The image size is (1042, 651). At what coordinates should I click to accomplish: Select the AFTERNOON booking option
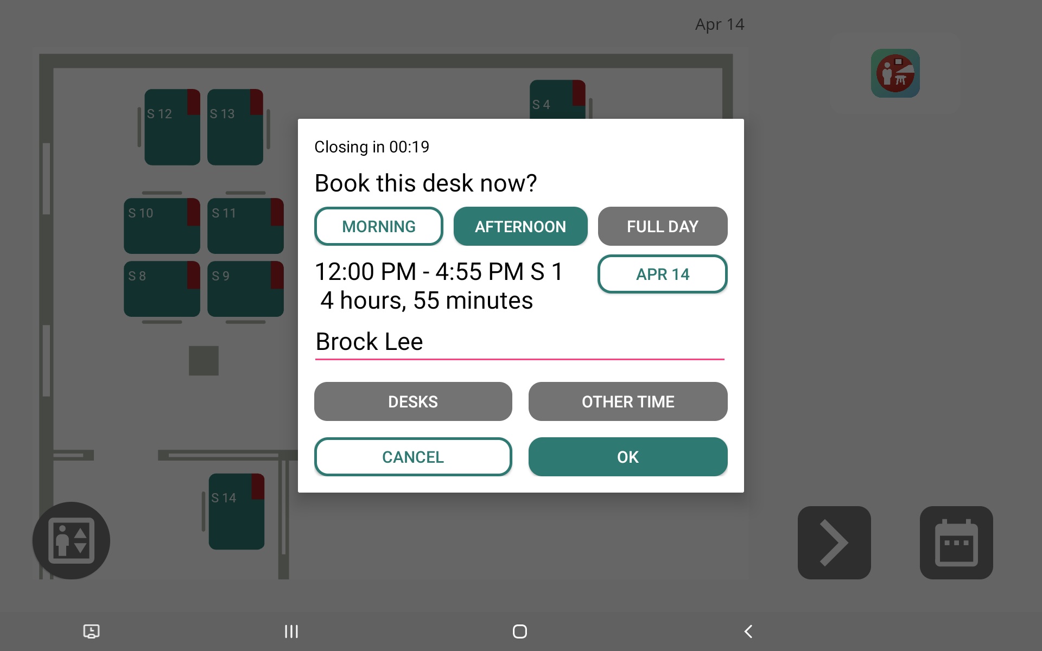(520, 226)
